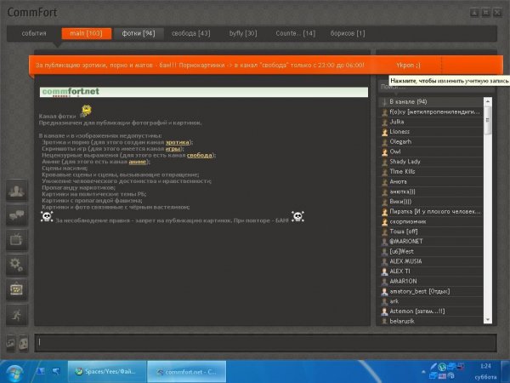510x383 pixels.
Task: Select user Astemon in the list
Action: coord(432,312)
